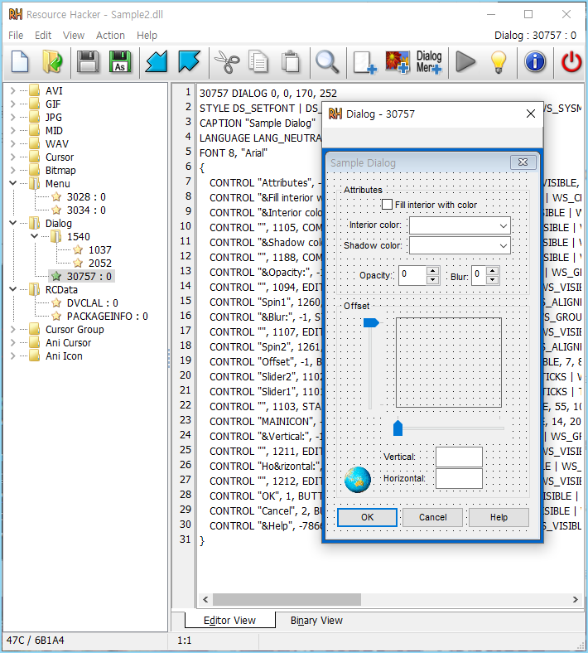Click the Horizontal input field
Viewport: 588px width, 653px height.
(x=459, y=478)
